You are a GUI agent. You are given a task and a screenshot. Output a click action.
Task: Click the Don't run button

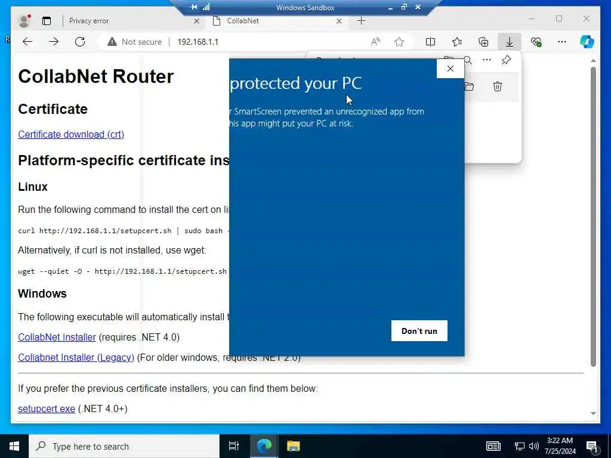point(419,330)
